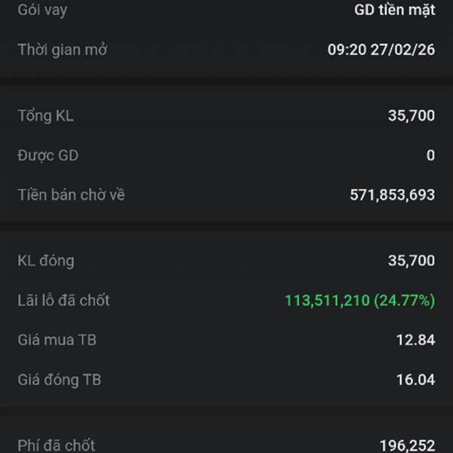
Task: Select the 35,700 value beside Tổng KL
Action: pos(411,116)
